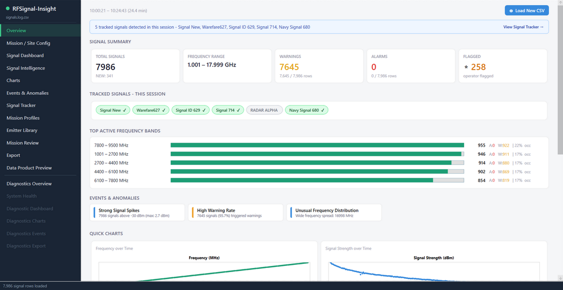Click the Flagged count 258

(478, 67)
